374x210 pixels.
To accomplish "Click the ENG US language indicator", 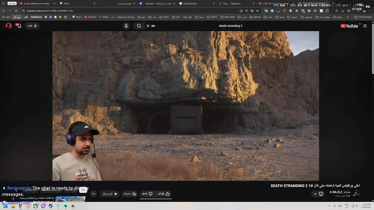I will [347, 206].
